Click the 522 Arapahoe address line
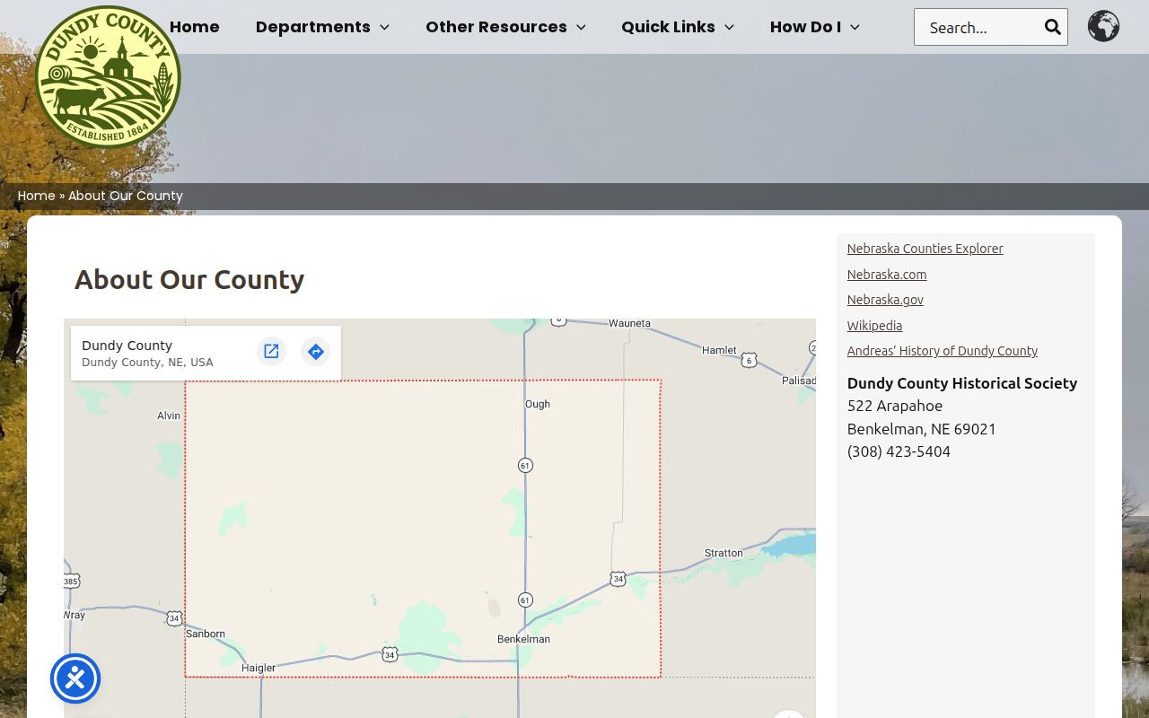1149x718 pixels. click(895, 406)
